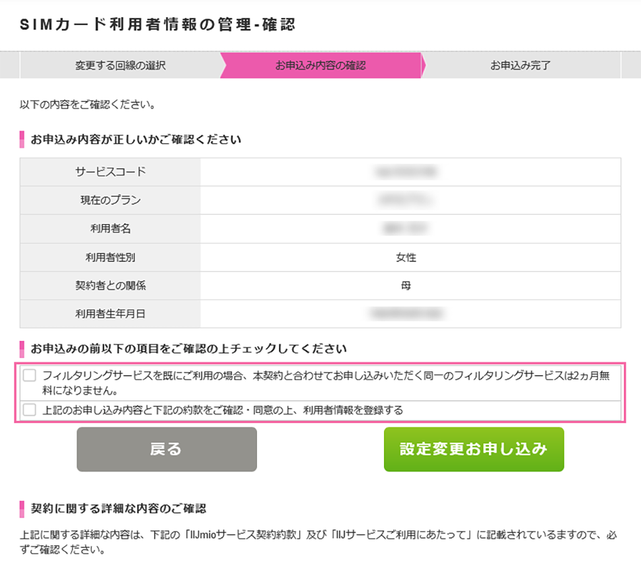
Task: Click the お申込み完了 step tab
Action: 521,65
